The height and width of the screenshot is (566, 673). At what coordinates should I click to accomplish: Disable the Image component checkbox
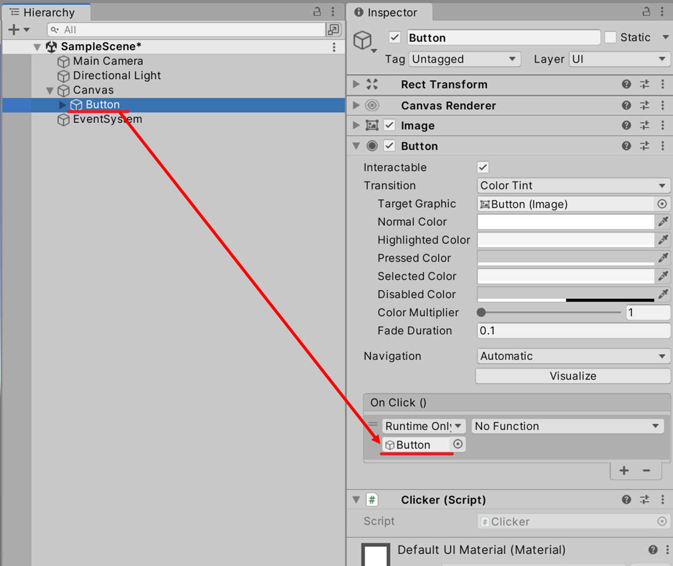[x=389, y=125]
